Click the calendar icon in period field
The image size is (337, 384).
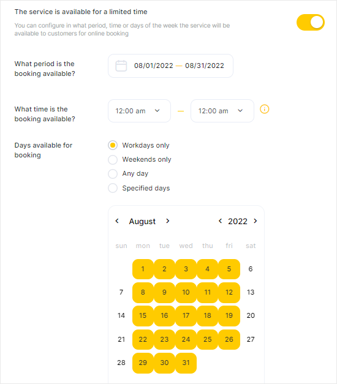click(x=121, y=66)
